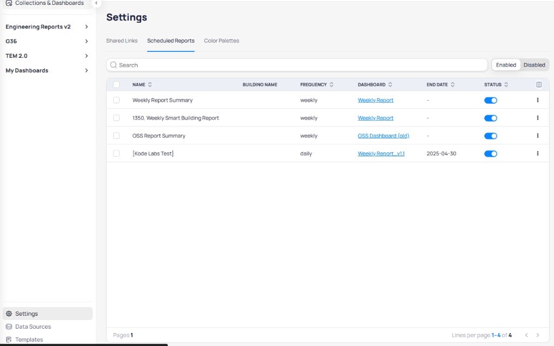This screenshot has width=554, height=346.
Task: Toggle status switch for Weekly Report Summary
Action: click(490, 100)
